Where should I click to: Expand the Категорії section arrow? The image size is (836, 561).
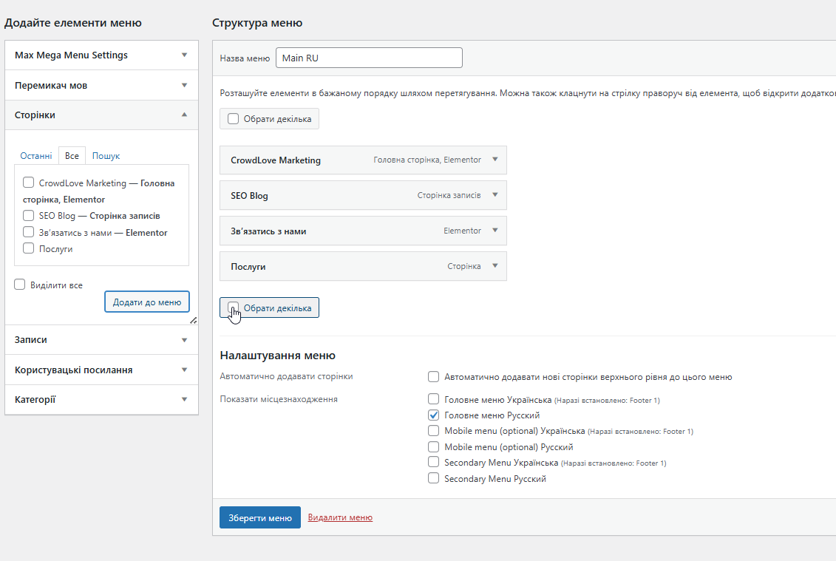pyautogui.click(x=184, y=400)
